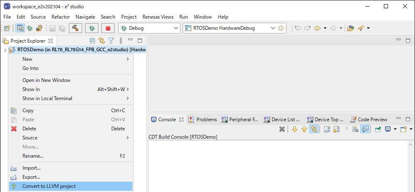
Task: Maximize the Project Explorer view
Action: 140,41
